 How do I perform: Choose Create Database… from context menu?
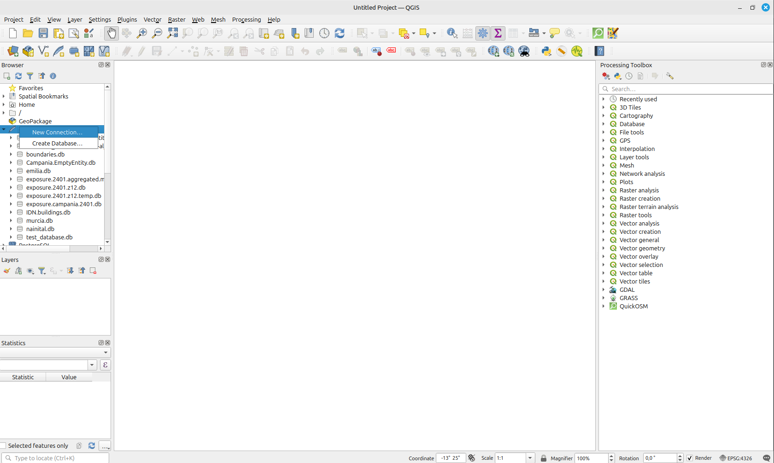[59, 143]
